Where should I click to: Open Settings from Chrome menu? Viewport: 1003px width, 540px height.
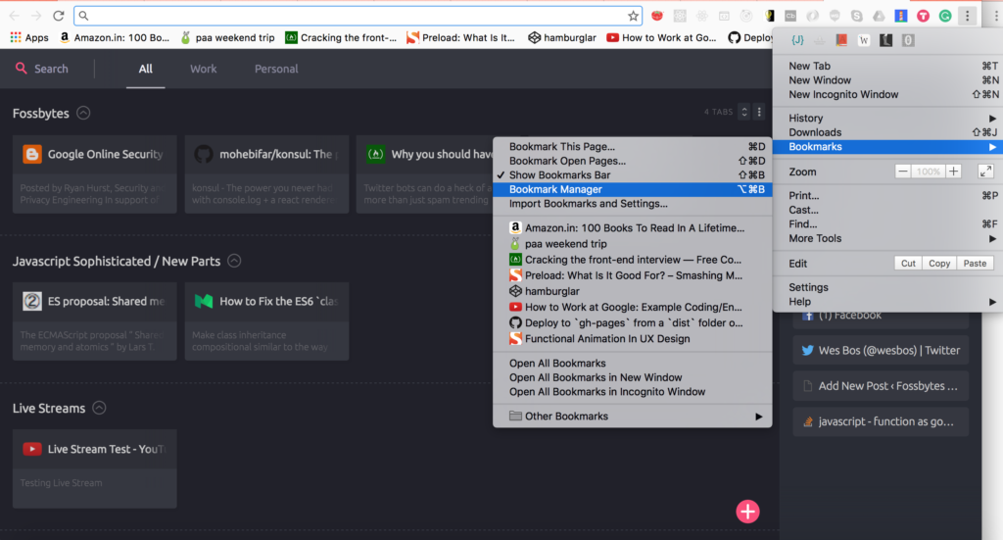point(886,287)
